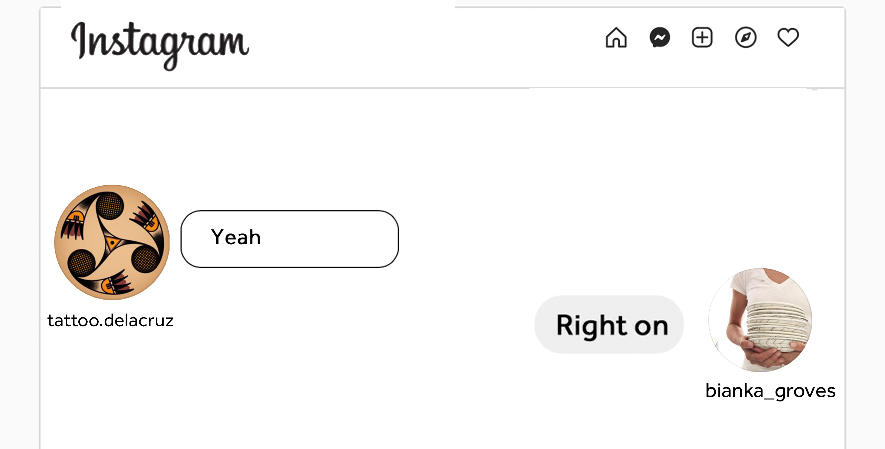The width and height of the screenshot is (885, 449).
Task: Click the heart outline in header
Action: coord(788,37)
